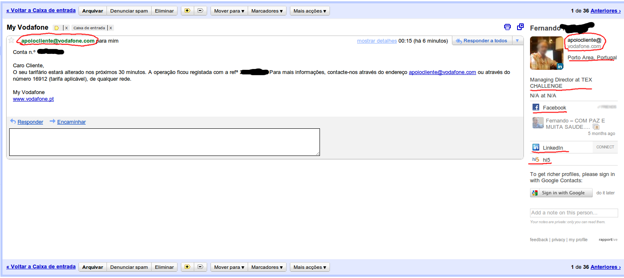Click Responder a todos button
Image resolution: width=624 pixels, height=278 pixels.
pos(482,41)
